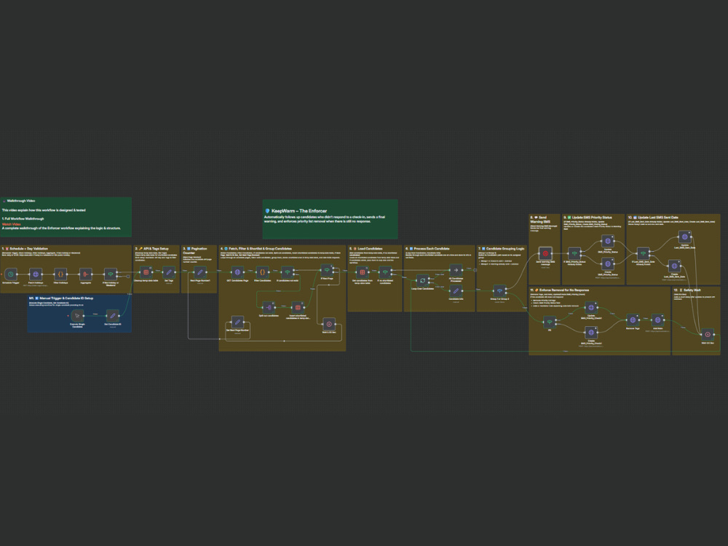Select the Loop Over Candidates node
The width and height of the screenshot is (728, 546).
[422, 280]
